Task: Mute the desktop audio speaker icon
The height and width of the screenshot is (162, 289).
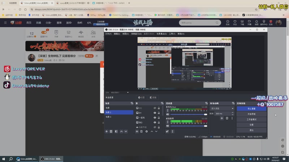Action: point(168,126)
